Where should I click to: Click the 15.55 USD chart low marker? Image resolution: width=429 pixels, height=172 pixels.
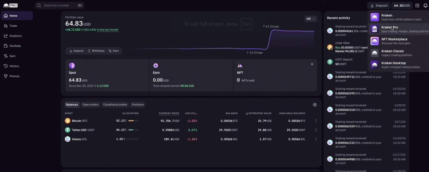(254, 52)
